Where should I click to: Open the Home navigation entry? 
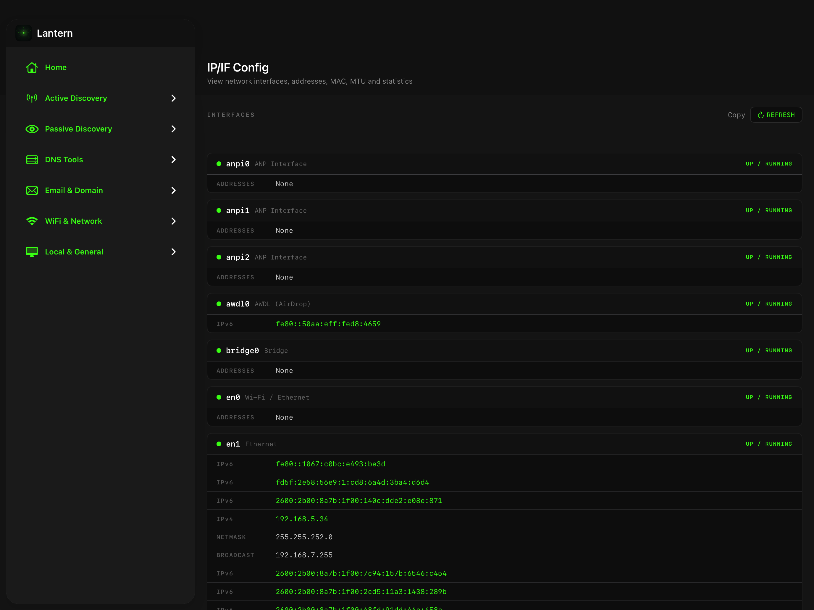(x=56, y=68)
